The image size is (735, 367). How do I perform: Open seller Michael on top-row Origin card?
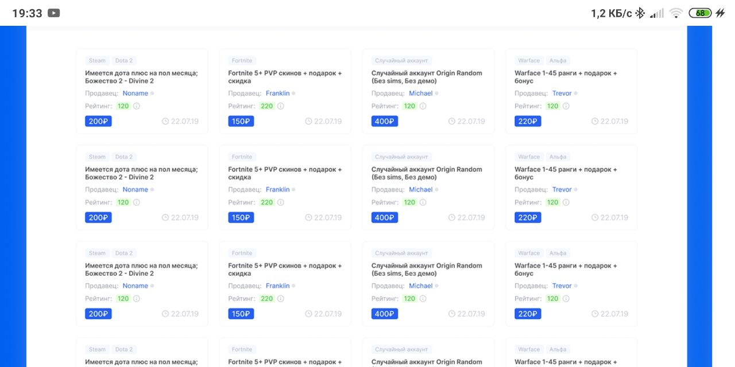[x=421, y=93]
